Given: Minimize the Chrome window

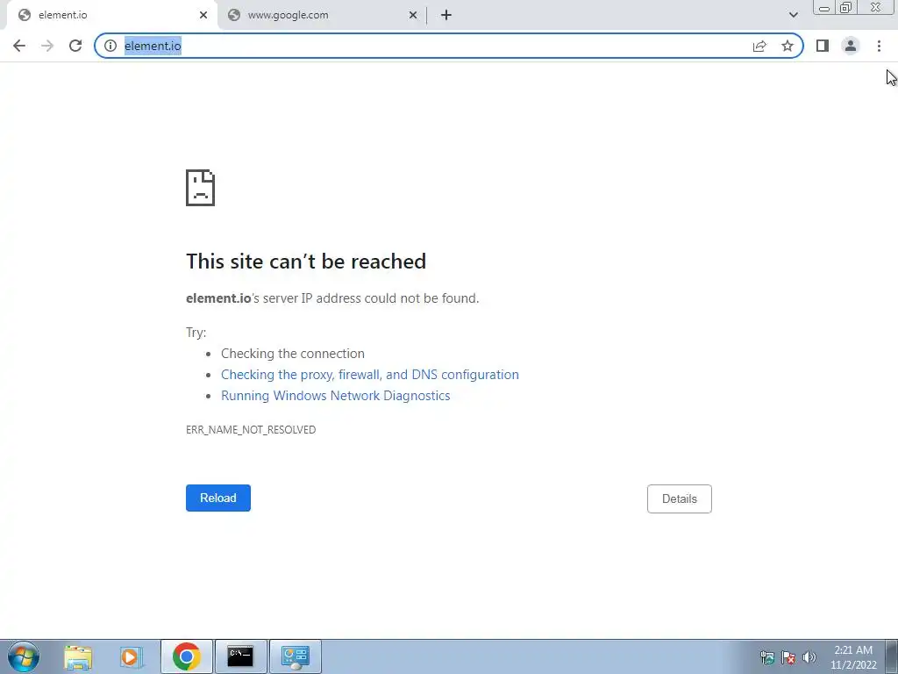Looking at the screenshot, I should coord(824,7).
